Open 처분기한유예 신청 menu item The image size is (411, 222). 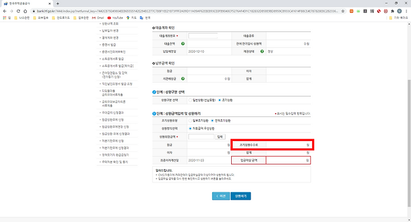point(112,141)
